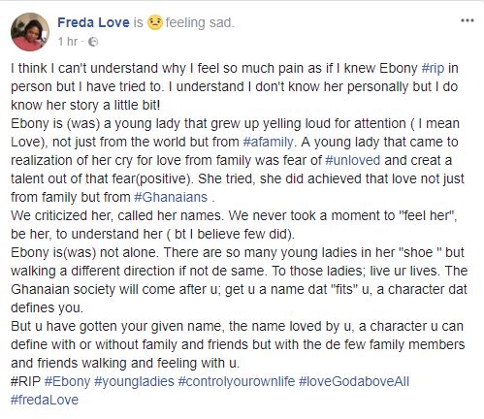This screenshot has height=419, width=484.
Task: Open the #fredaLove hashtag
Action: [45, 400]
